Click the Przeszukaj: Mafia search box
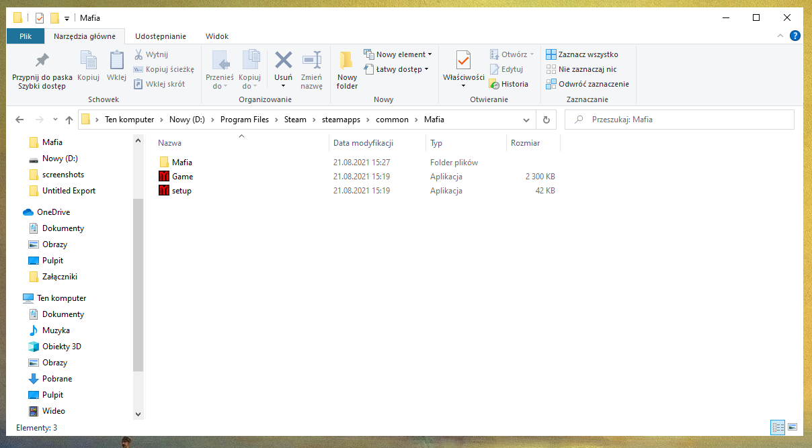812x448 pixels. point(680,120)
